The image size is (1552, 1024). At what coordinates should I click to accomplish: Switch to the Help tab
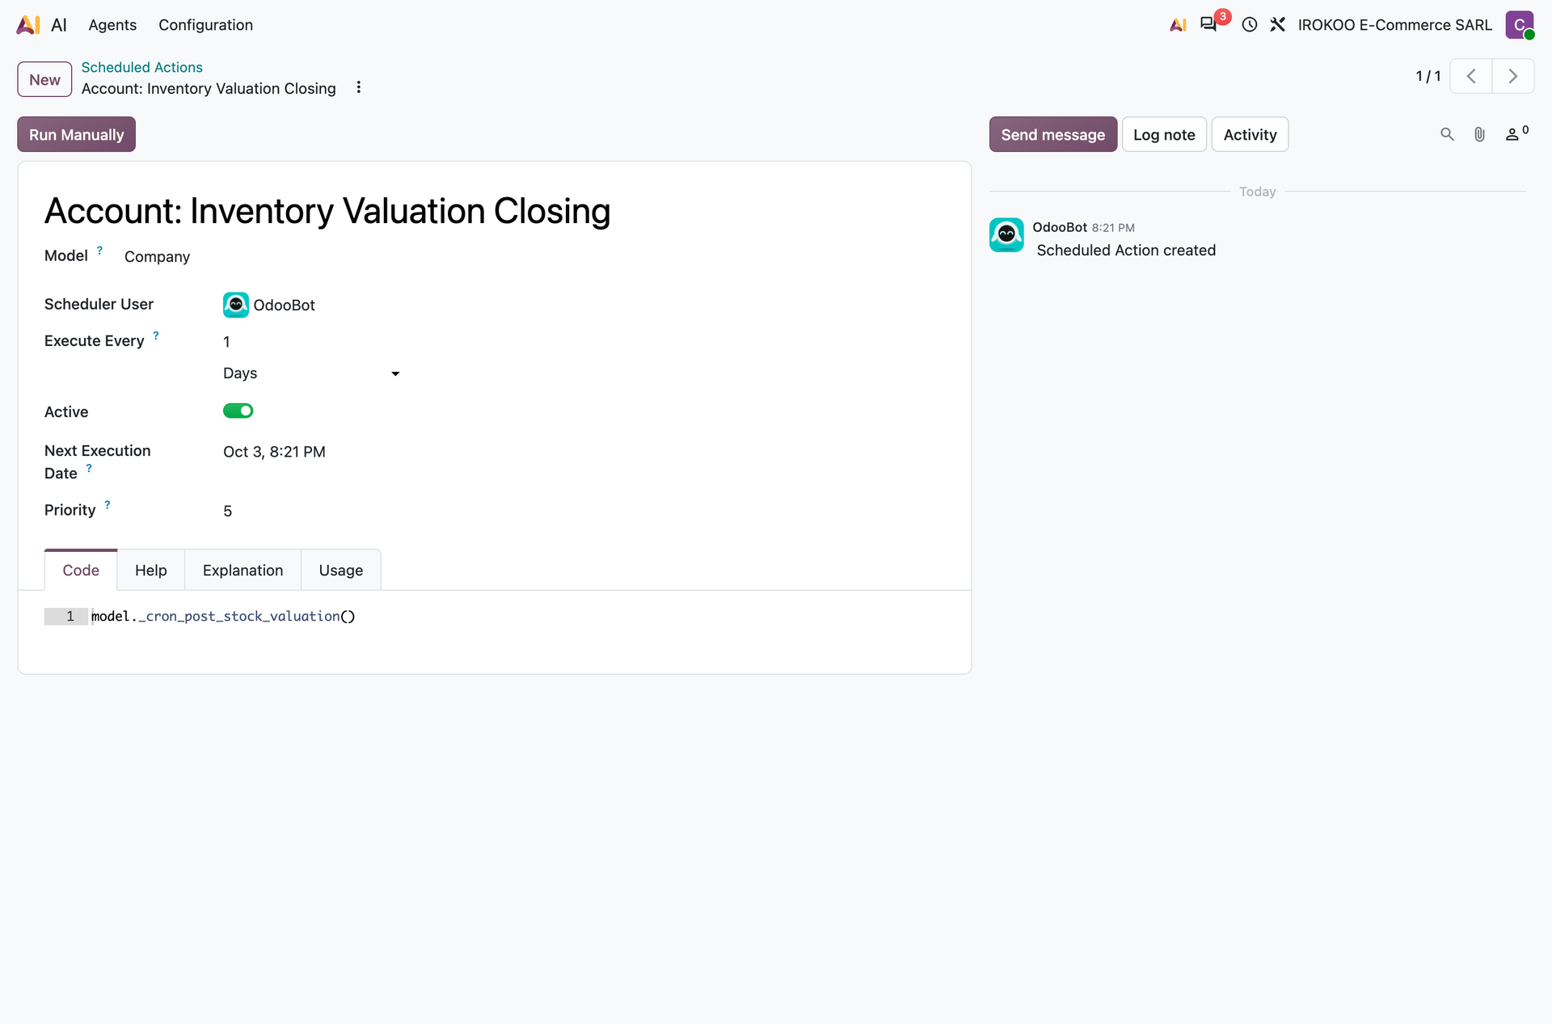[150, 570]
